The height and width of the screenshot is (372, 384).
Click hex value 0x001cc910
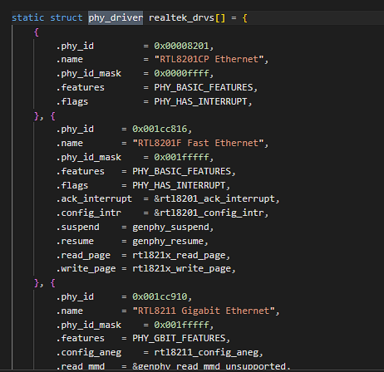160,296
